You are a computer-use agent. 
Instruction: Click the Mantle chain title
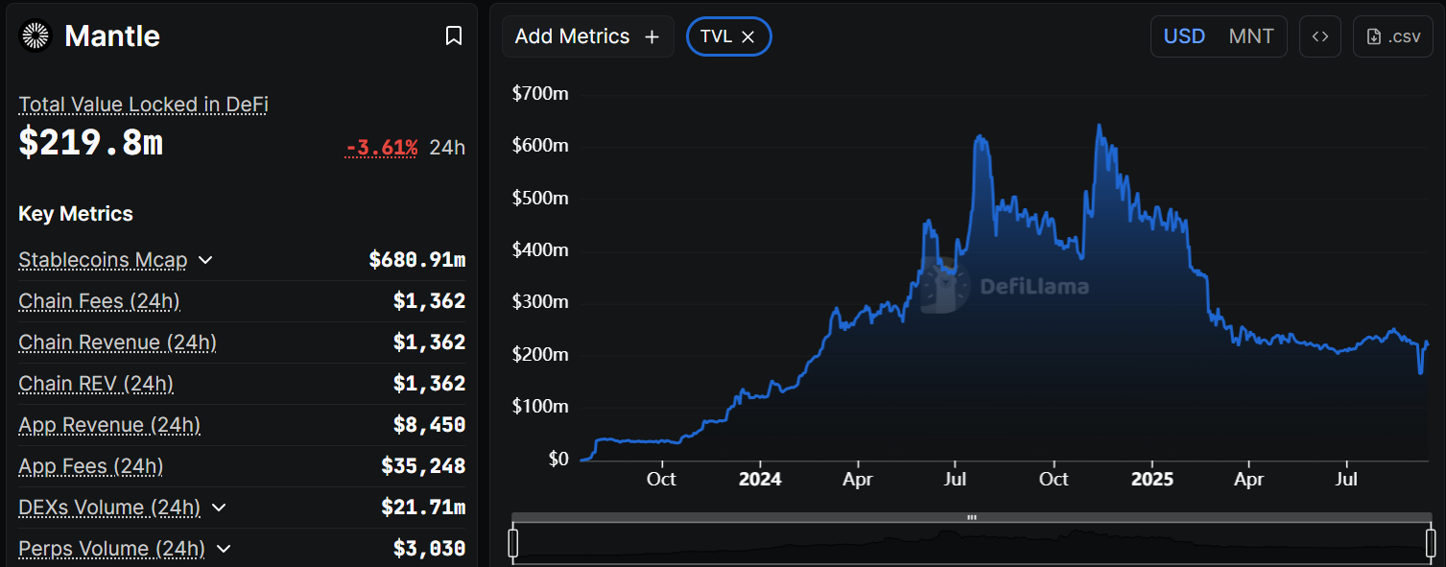click(x=112, y=36)
